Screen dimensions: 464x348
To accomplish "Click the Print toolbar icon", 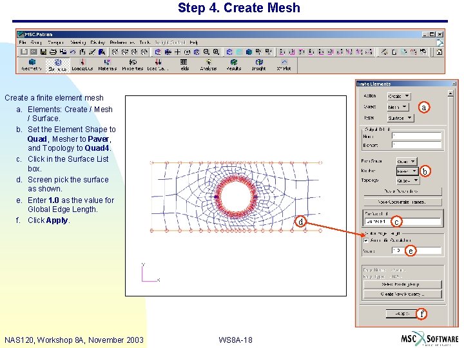I will (x=53, y=52).
